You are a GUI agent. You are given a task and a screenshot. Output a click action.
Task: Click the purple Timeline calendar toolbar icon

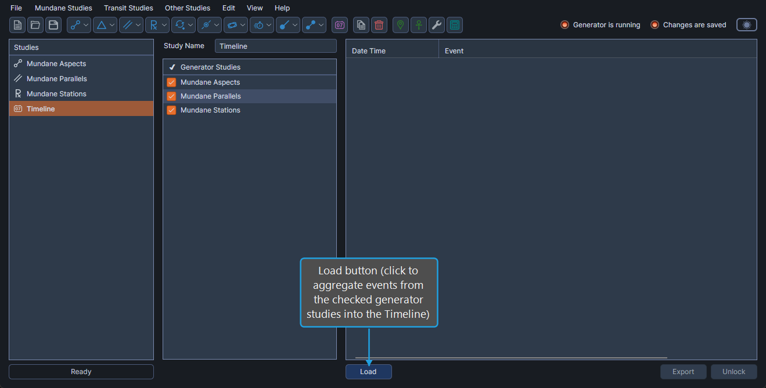340,25
